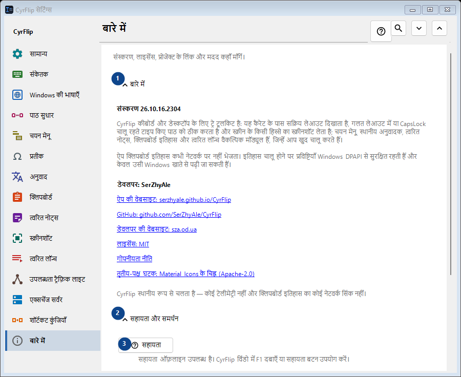Collapse the बारे में section header

click(134, 84)
